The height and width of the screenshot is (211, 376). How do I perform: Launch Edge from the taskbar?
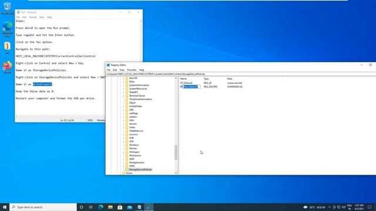[x=100, y=207]
